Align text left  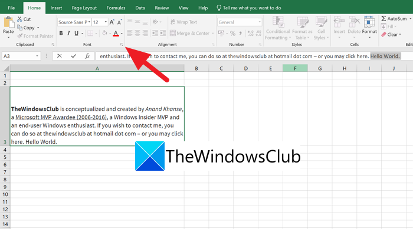[130, 33]
